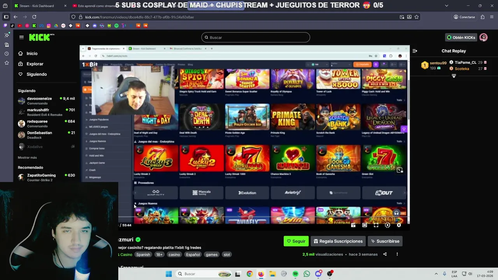Open davooxeneize's channel in Siguiendo
The width and height of the screenshot is (498, 280).
pyautogui.click(x=46, y=101)
